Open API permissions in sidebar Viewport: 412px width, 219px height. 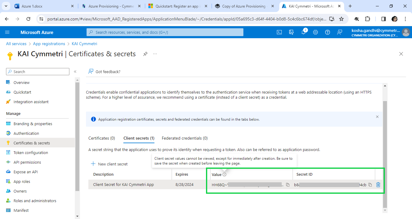[x=27, y=162]
